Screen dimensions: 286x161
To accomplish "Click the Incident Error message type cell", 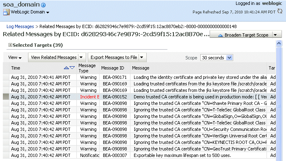I will click(89, 97).
